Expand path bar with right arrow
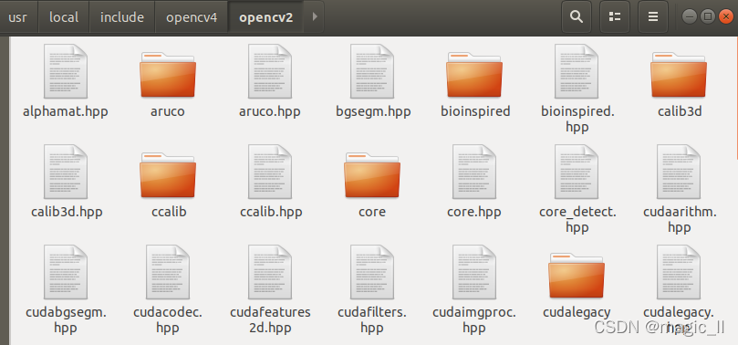 (x=315, y=17)
